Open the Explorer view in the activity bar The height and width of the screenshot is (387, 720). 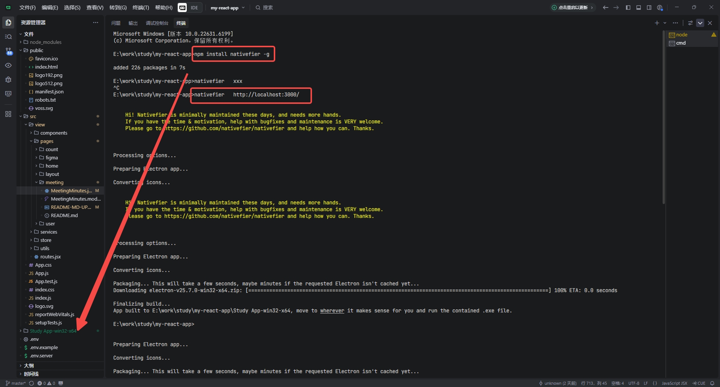pyautogui.click(x=8, y=22)
